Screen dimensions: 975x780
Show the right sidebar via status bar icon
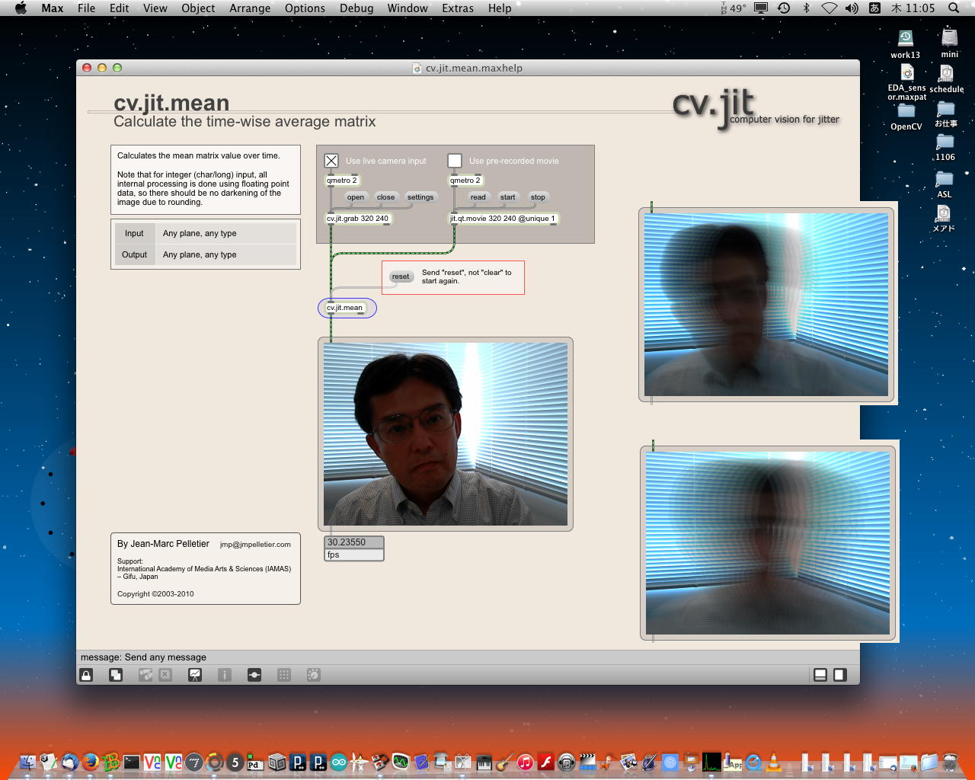point(839,675)
